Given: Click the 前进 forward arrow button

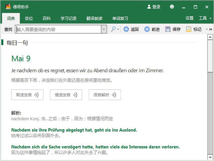Looking at the screenshot, I should pos(147,29).
